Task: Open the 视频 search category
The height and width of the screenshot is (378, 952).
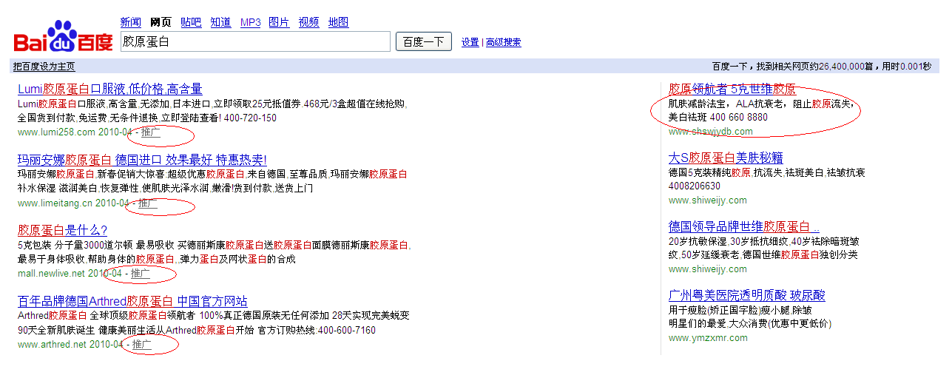Action: coord(308,22)
